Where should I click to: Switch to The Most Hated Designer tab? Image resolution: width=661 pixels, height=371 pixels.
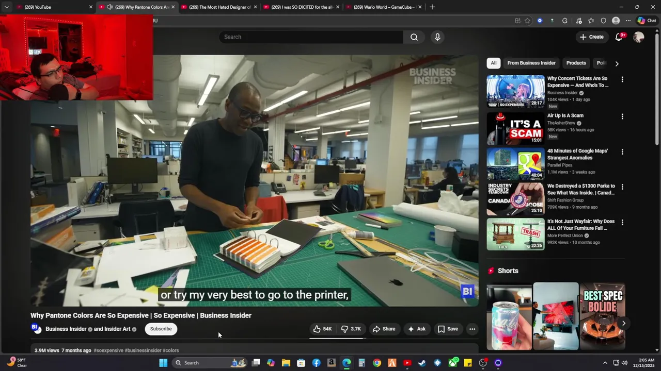click(x=218, y=7)
